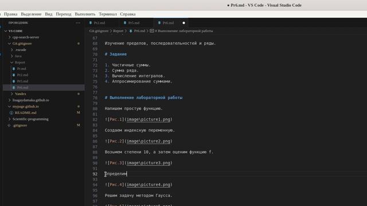Click modified dot badge on mypage.github.io folder

pos(79,106)
